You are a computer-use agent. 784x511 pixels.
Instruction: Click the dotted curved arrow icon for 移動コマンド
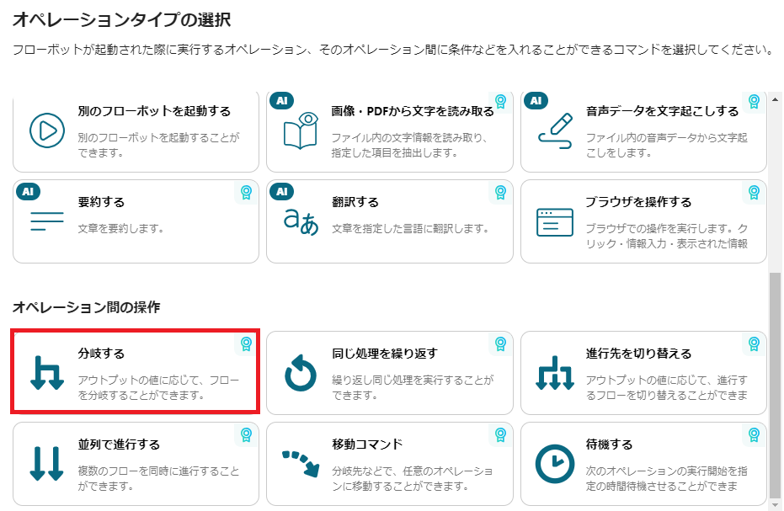pos(301,464)
